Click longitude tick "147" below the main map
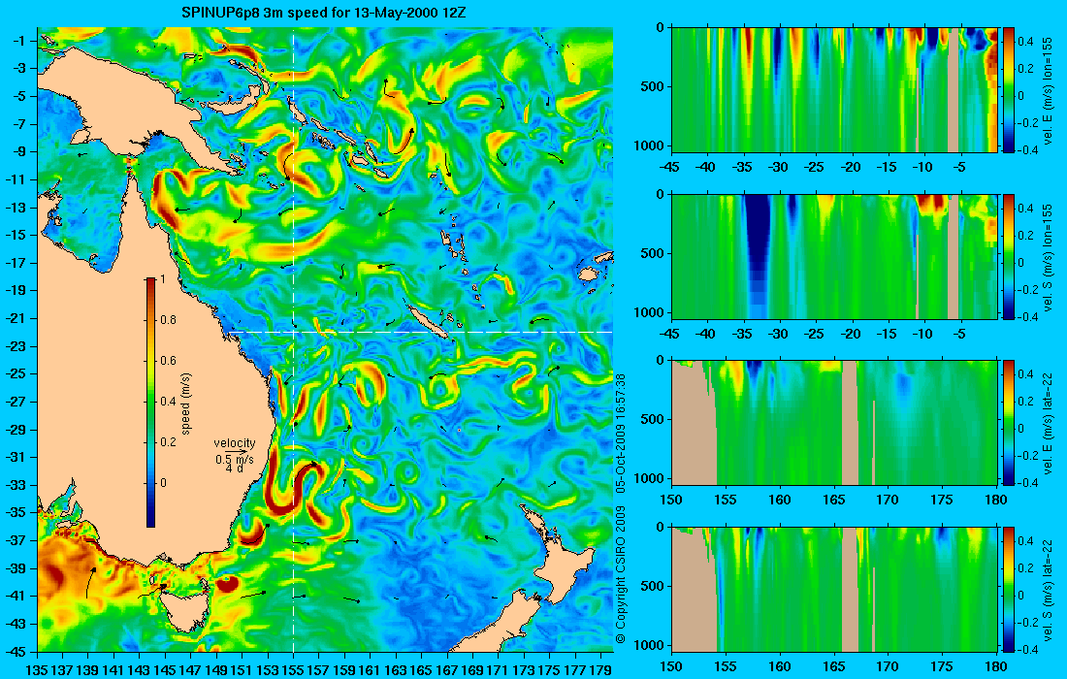The image size is (1067, 679). 190,670
